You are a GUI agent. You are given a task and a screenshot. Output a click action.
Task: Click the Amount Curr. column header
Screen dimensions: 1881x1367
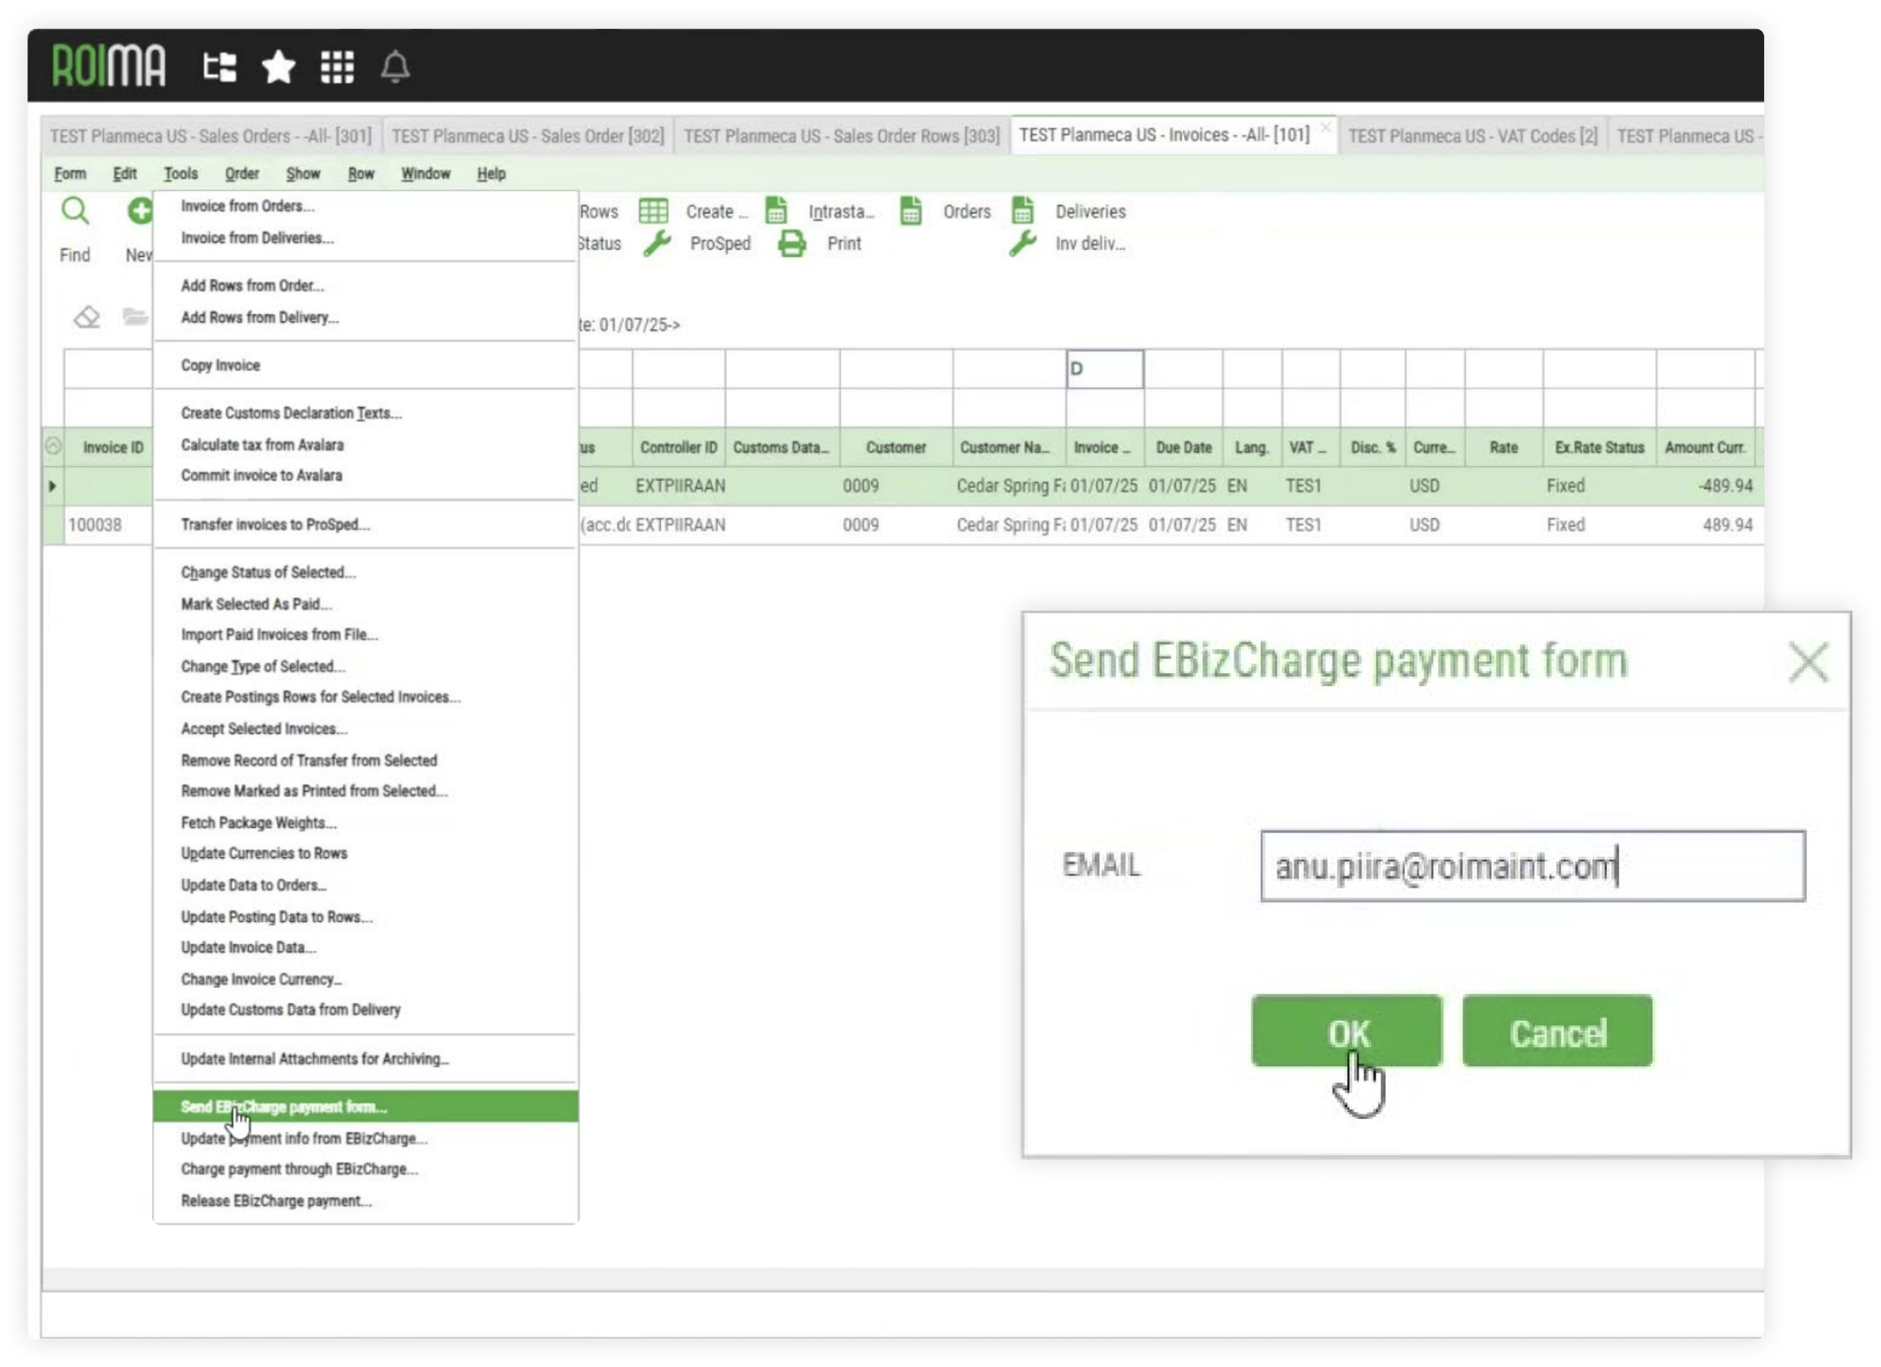click(1705, 447)
